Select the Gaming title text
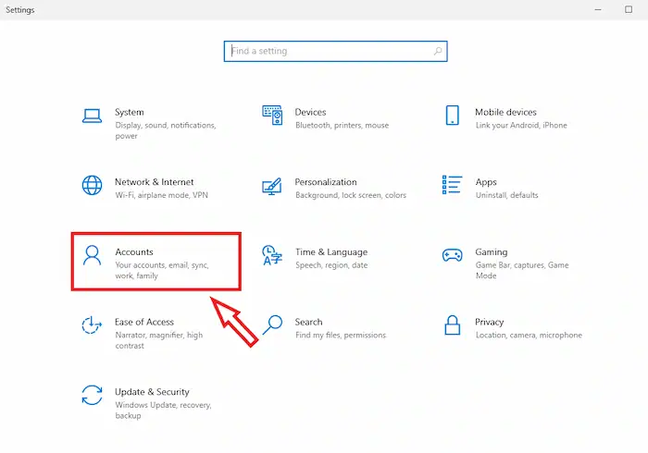The height and width of the screenshot is (453, 648). pyautogui.click(x=492, y=252)
